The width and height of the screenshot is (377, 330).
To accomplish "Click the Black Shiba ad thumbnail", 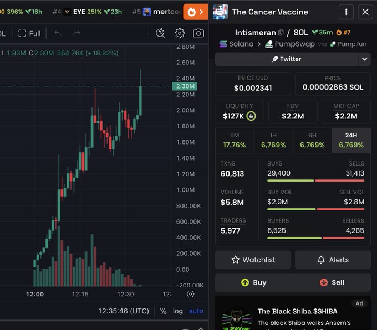I will (237, 319).
